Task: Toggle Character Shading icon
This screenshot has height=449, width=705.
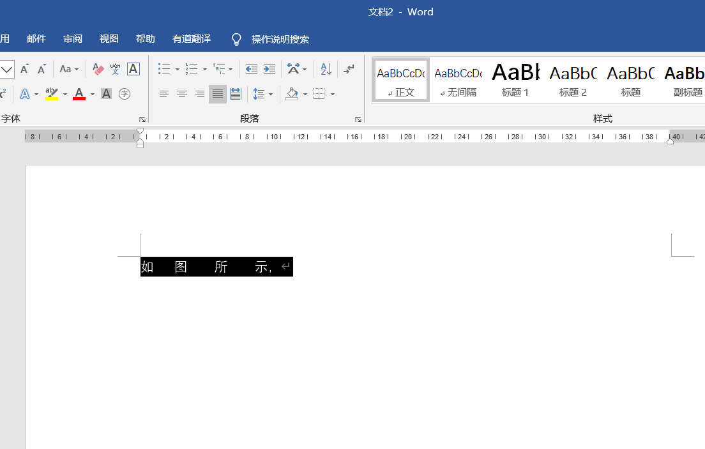Action: (x=106, y=94)
